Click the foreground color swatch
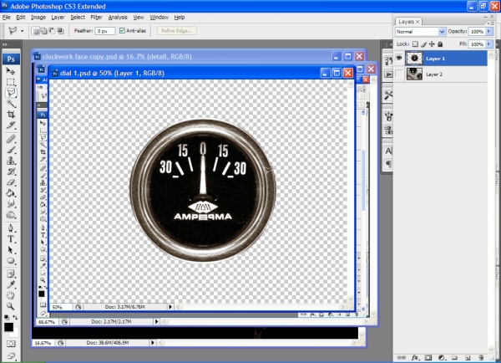501x363 pixels. pyautogui.click(x=8, y=327)
